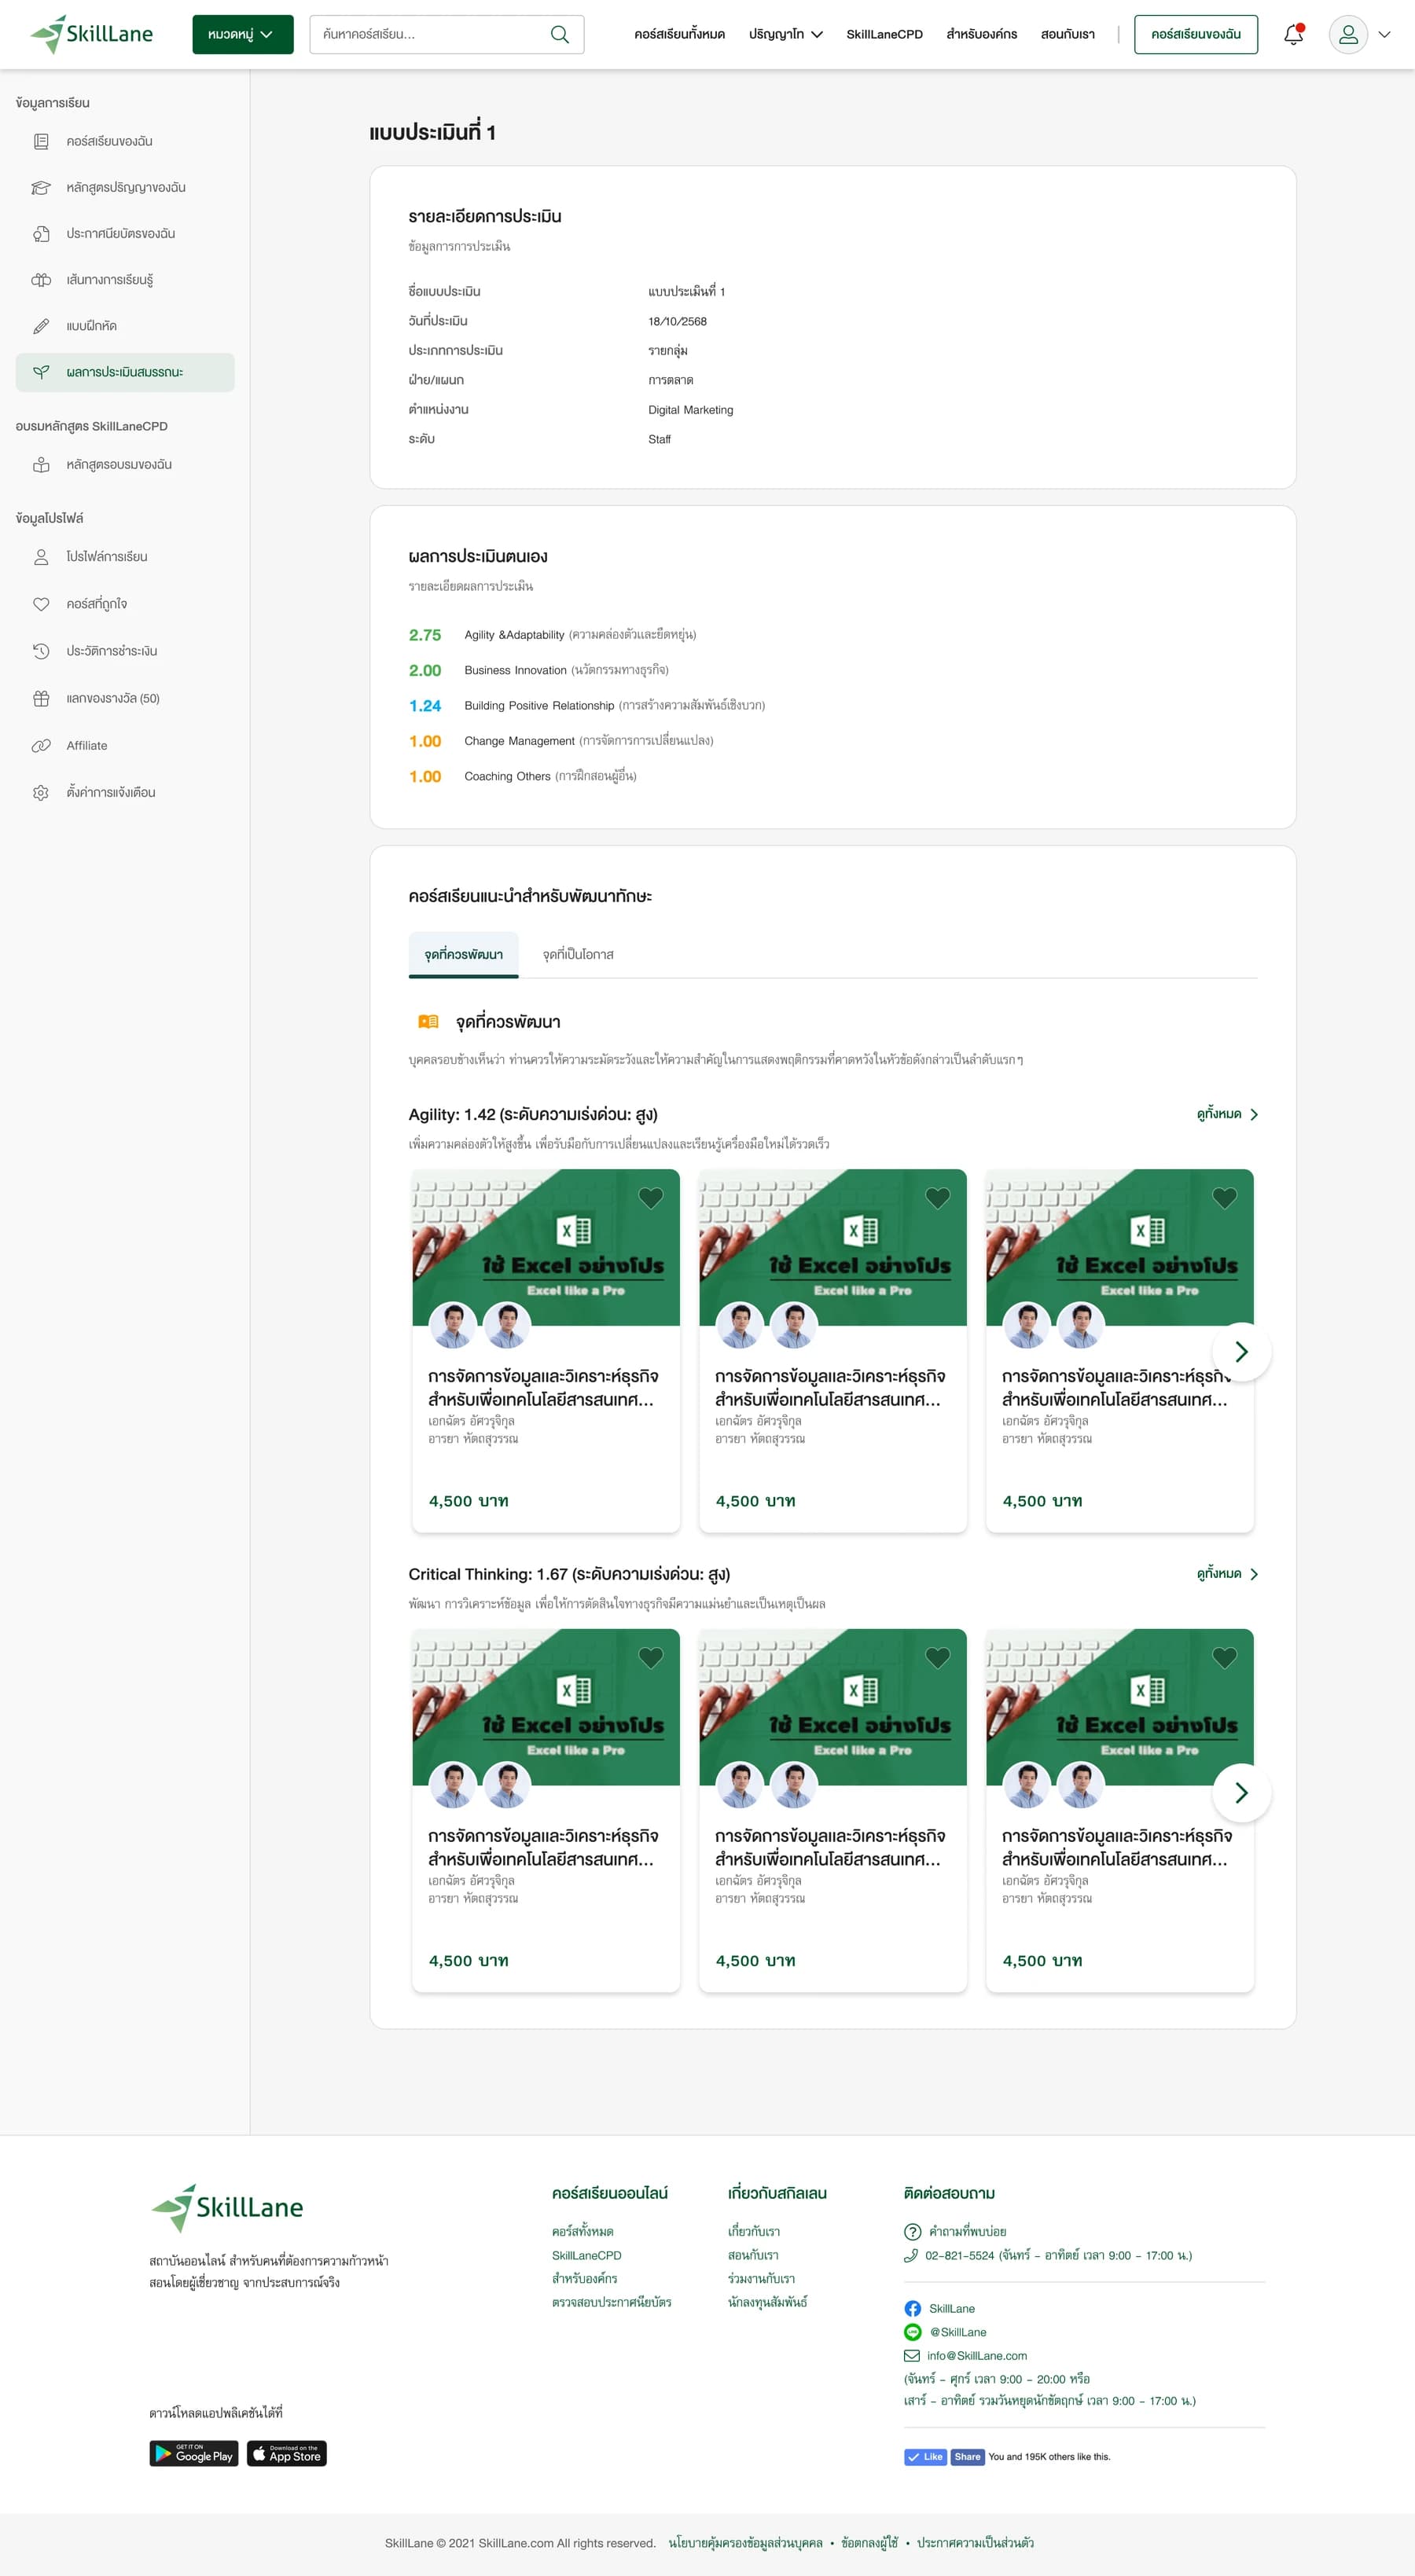Expand the ปริญญาโท menu dropdown
1415x2576 pixels.
click(x=786, y=34)
